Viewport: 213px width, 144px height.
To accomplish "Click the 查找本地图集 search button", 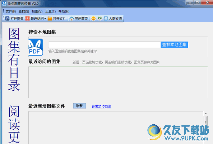I will [174, 45].
